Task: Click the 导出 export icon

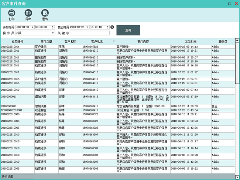Action: tap(28, 13)
